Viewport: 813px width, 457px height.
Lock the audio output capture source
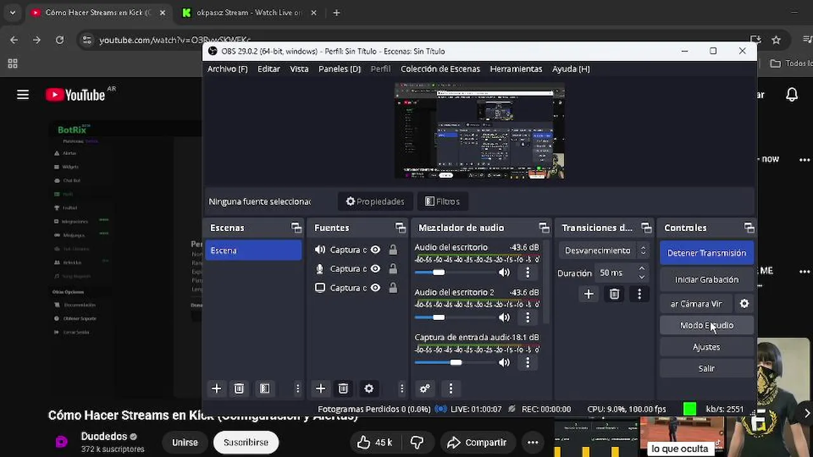393,250
